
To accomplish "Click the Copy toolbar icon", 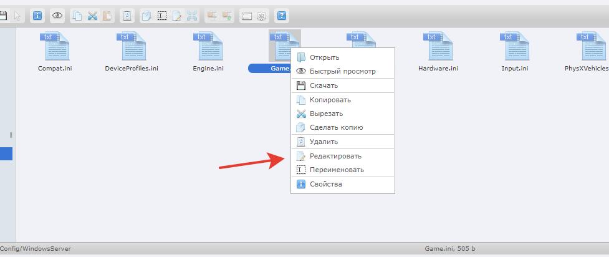I will (78, 16).
